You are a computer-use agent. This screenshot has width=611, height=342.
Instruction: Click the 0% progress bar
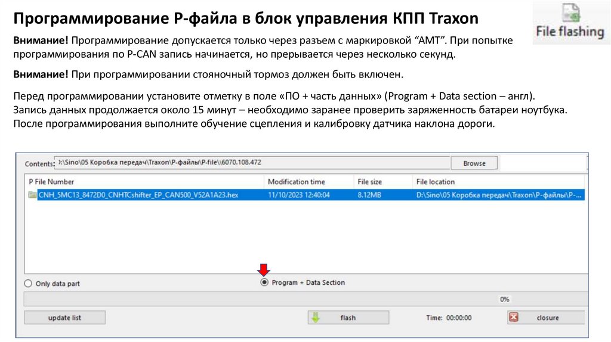click(305, 299)
